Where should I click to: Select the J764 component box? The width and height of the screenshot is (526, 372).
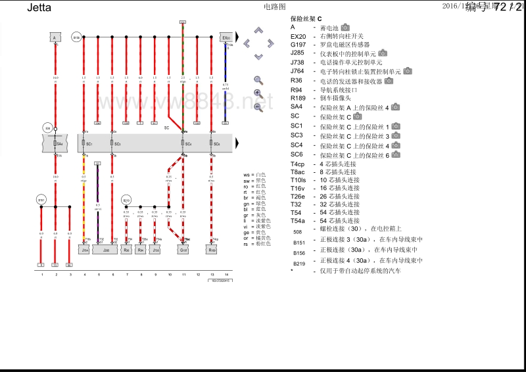[84, 250]
